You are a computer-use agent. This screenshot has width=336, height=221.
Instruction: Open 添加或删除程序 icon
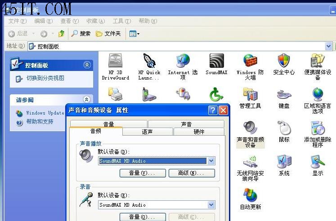tap(318, 128)
